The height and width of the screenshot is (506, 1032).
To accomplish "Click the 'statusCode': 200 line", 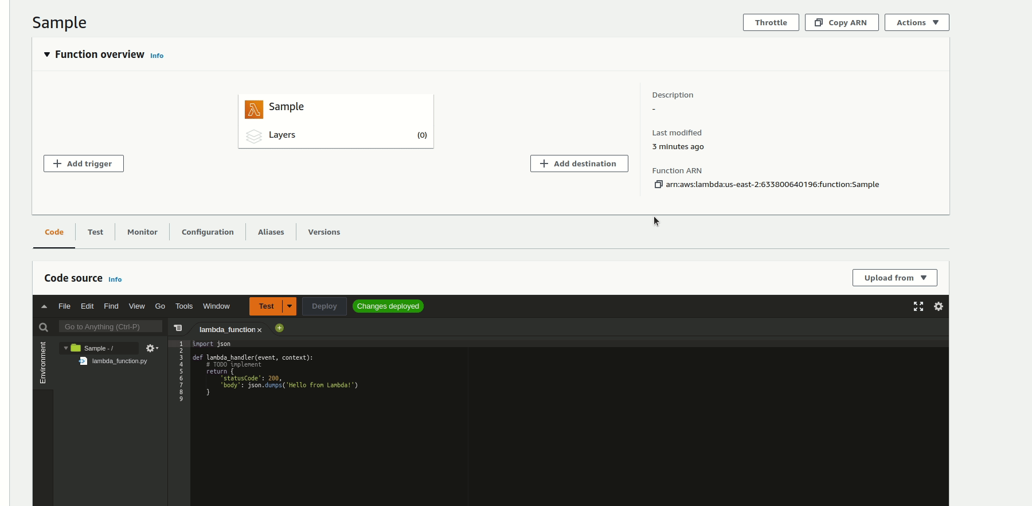I will click(251, 378).
